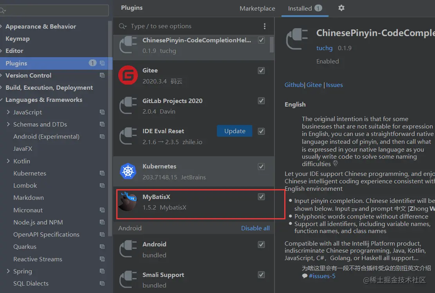Click the large plugin icon in details pane
This screenshot has width=435, height=293.
pos(297,39)
